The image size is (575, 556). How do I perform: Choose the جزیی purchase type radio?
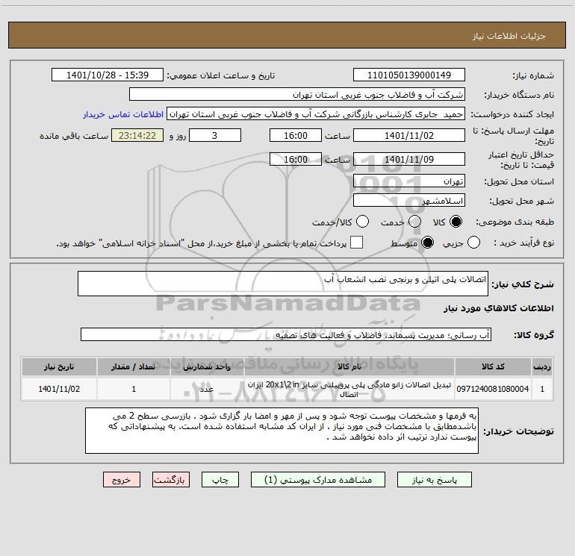pyautogui.click(x=473, y=243)
